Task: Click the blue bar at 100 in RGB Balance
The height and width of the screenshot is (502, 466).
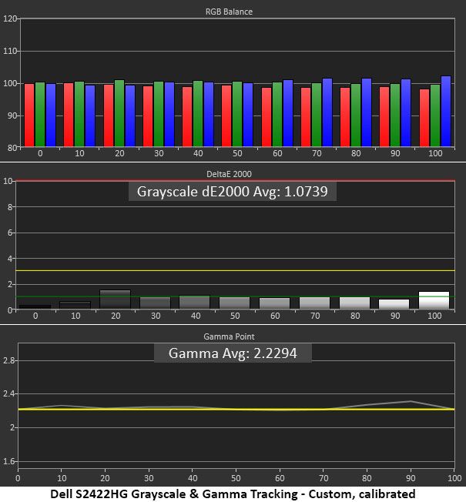Action: tap(446, 111)
